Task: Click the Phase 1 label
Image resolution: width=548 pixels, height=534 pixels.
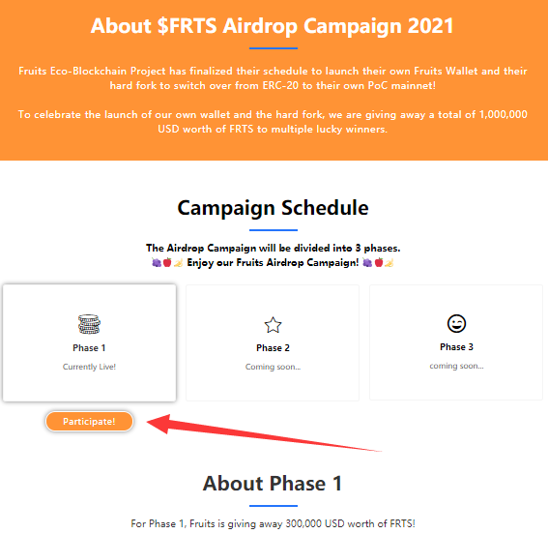Action: click(89, 348)
